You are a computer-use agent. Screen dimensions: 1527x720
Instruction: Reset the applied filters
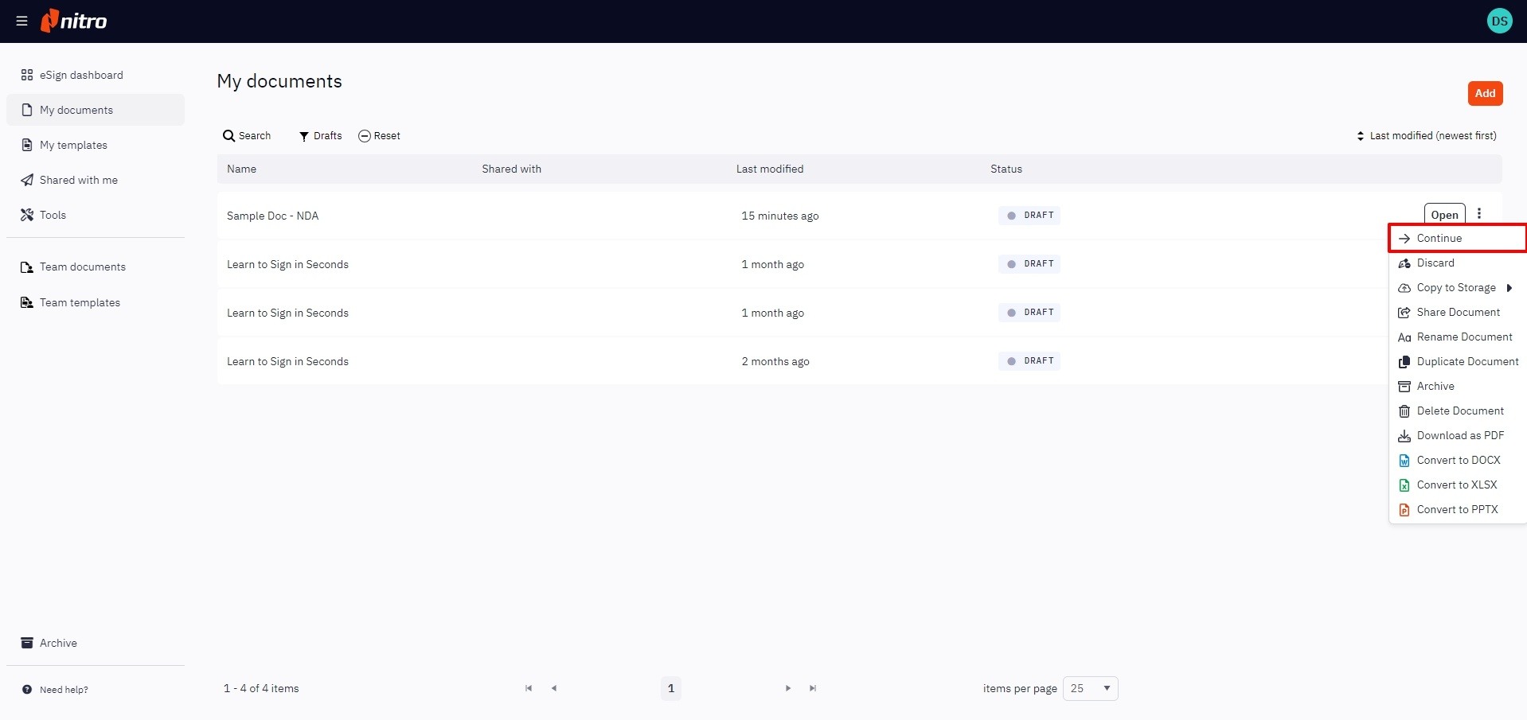coord(379,136)
